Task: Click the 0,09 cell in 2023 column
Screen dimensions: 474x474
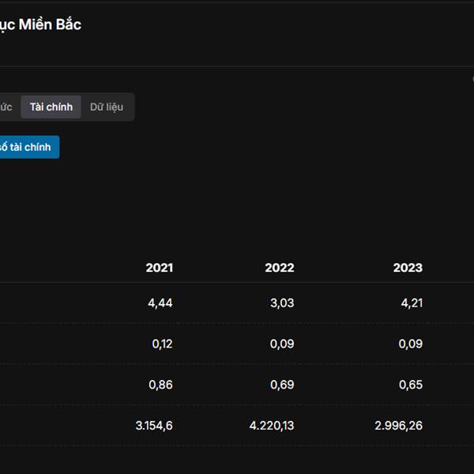Action: [409, 344]
